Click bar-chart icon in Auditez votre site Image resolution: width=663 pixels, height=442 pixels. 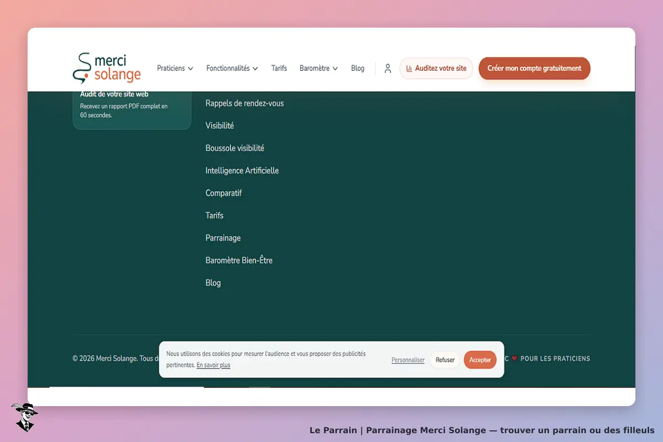point(409,69)
